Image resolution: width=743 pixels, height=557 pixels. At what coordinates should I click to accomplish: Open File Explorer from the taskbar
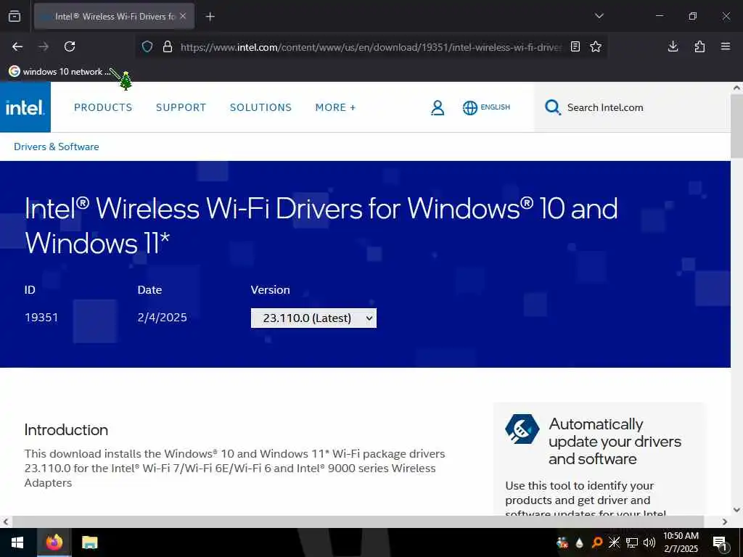click(89, 542)
